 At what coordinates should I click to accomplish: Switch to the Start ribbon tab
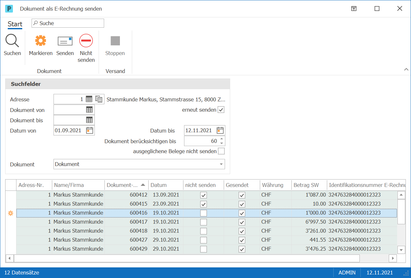click(15, 24)
